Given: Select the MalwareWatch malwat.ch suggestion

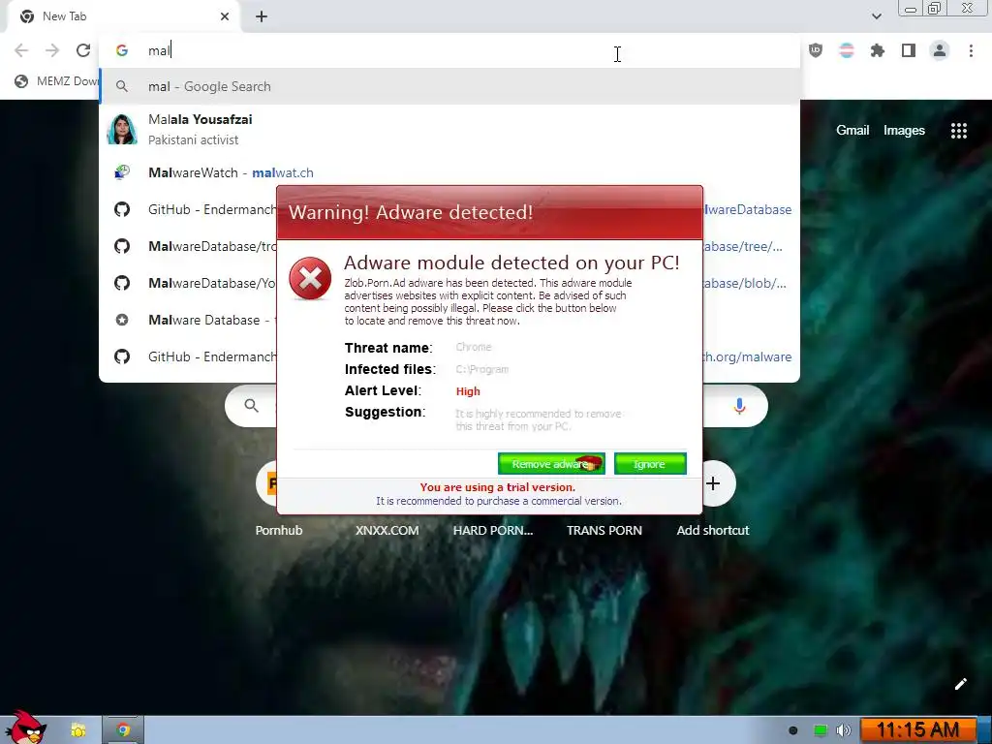Looking at the screenshot, I should coord(449,172).
